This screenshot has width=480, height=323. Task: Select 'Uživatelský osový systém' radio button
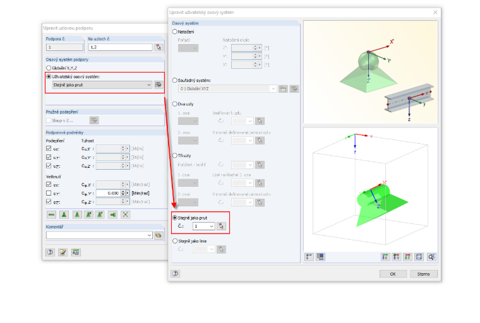(49, 76)
